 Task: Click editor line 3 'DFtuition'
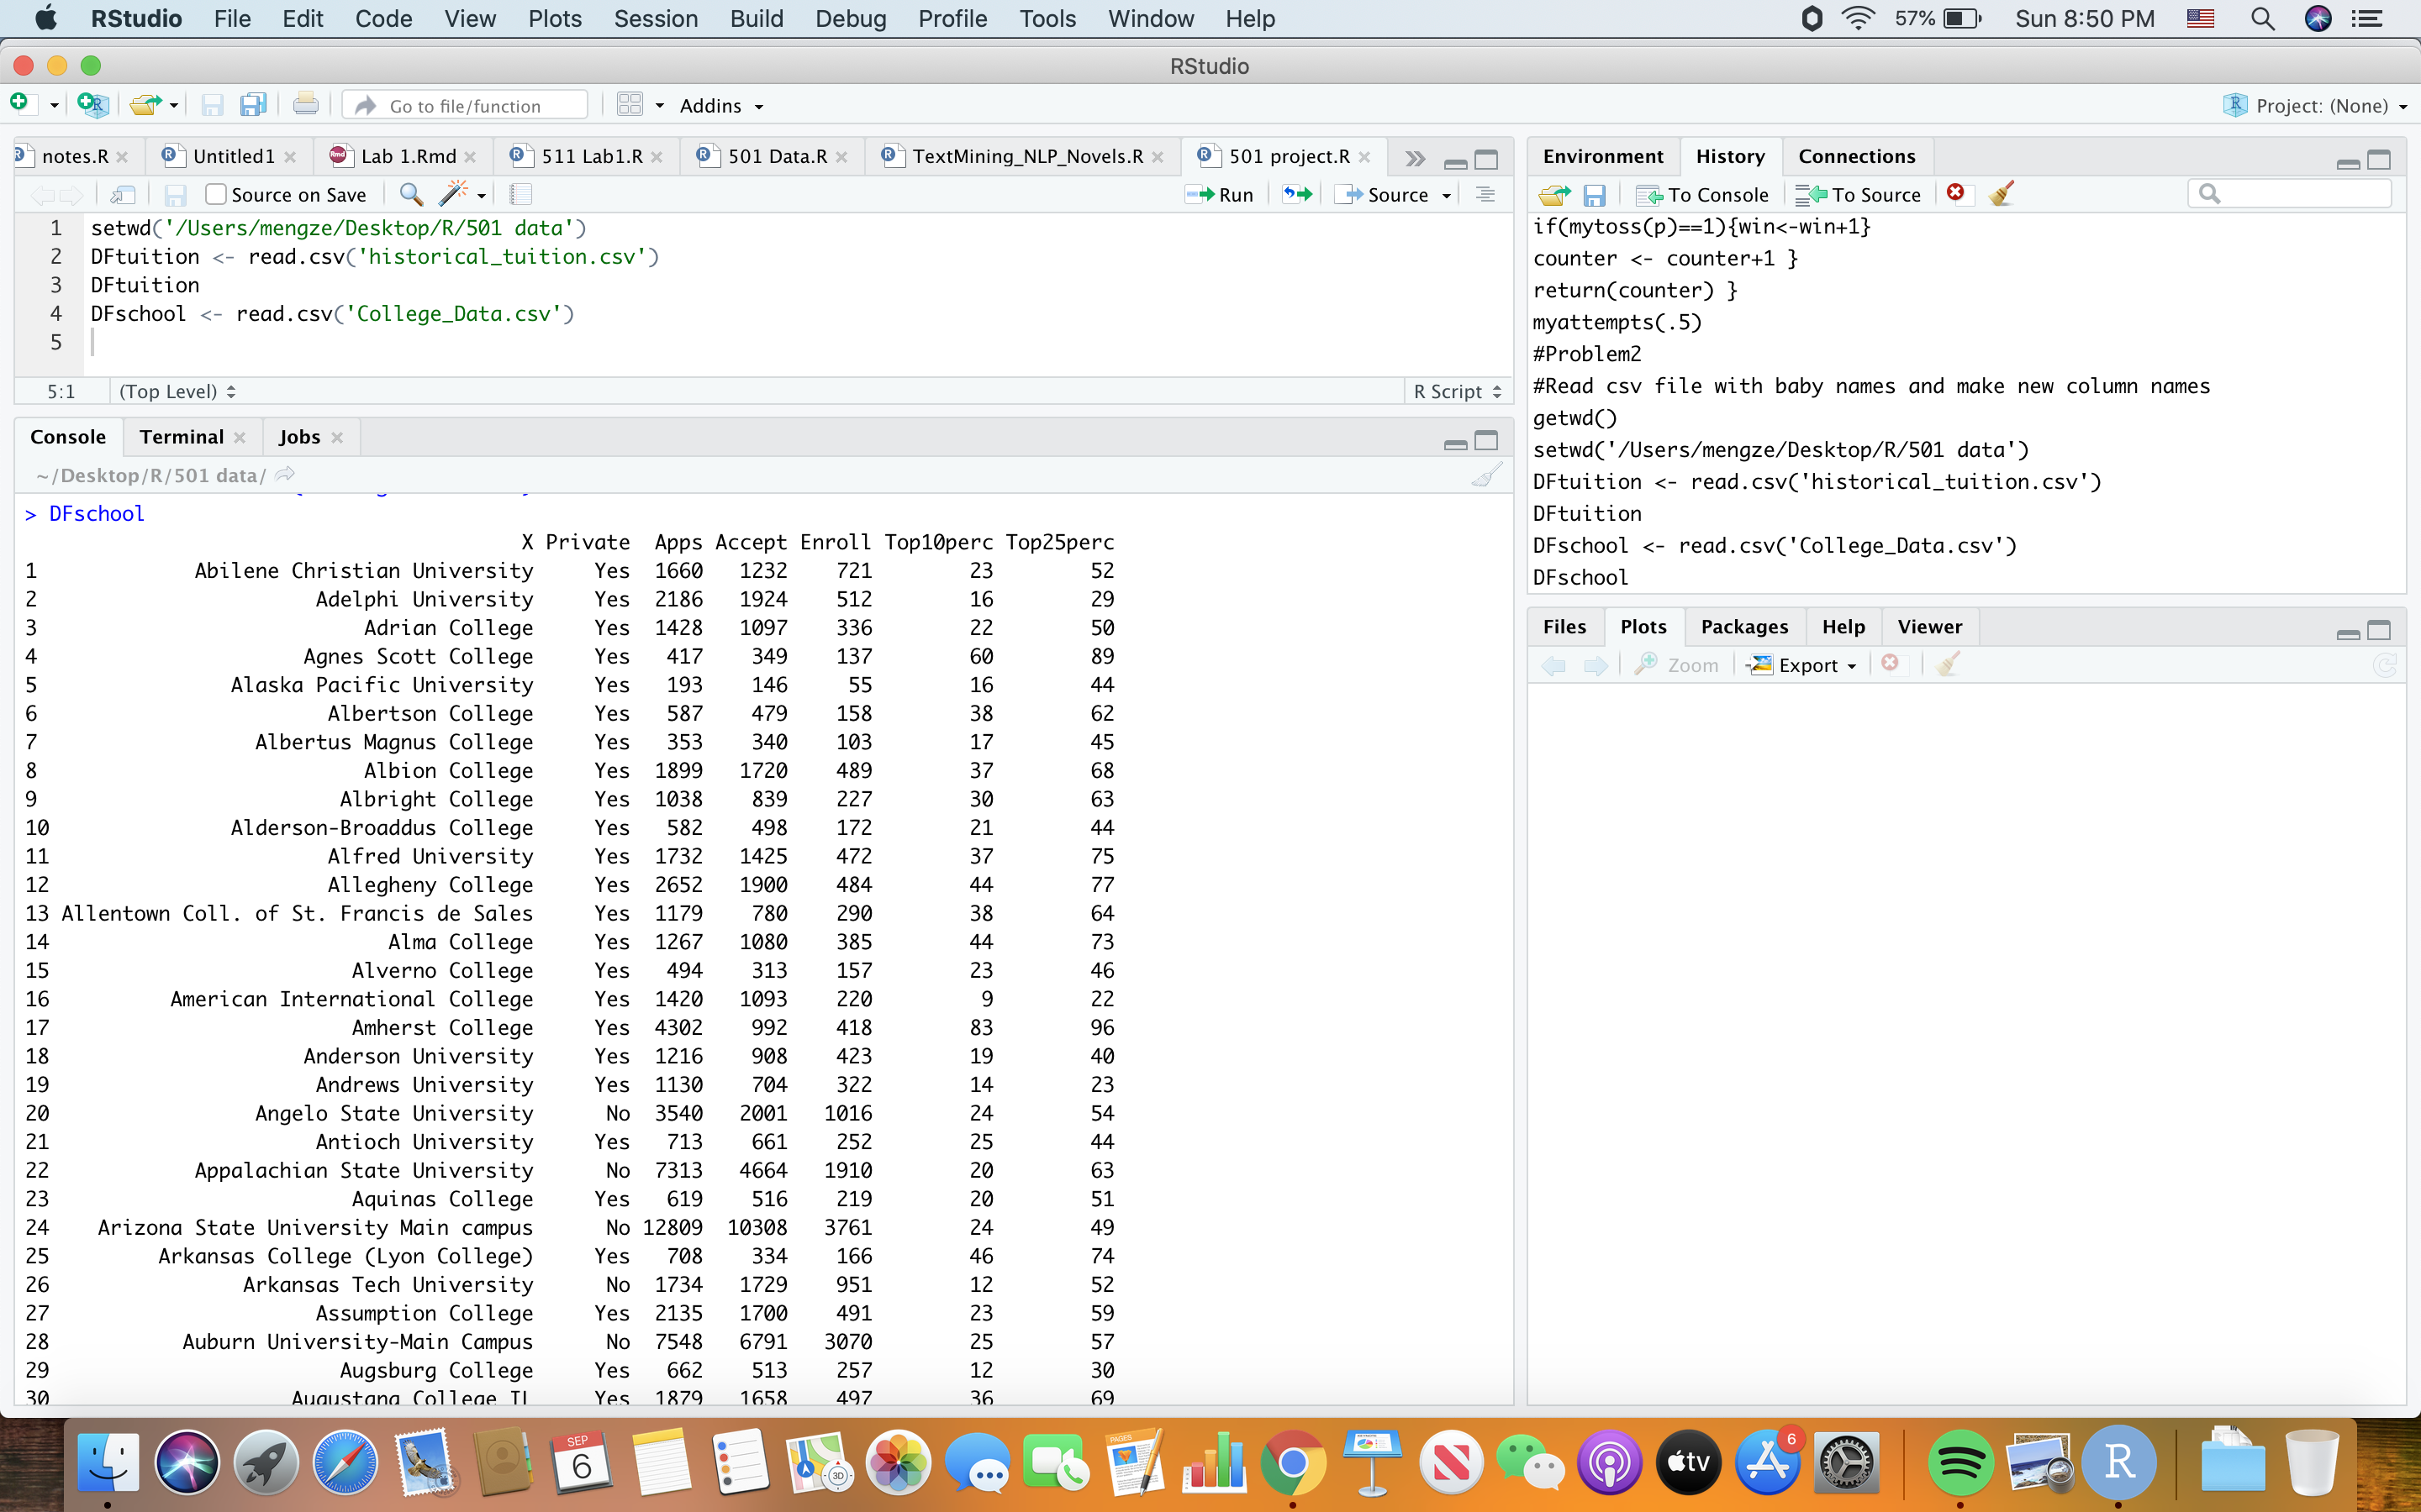coord(145,285)
